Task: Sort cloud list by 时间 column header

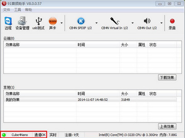Action: [x=98, y=45]
